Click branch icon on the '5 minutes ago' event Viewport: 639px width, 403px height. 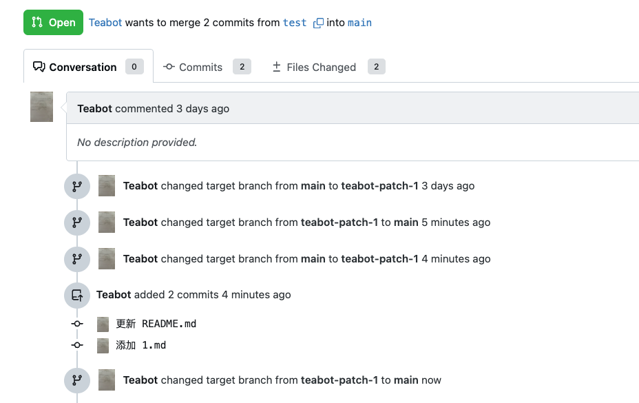tap(77, 223)
